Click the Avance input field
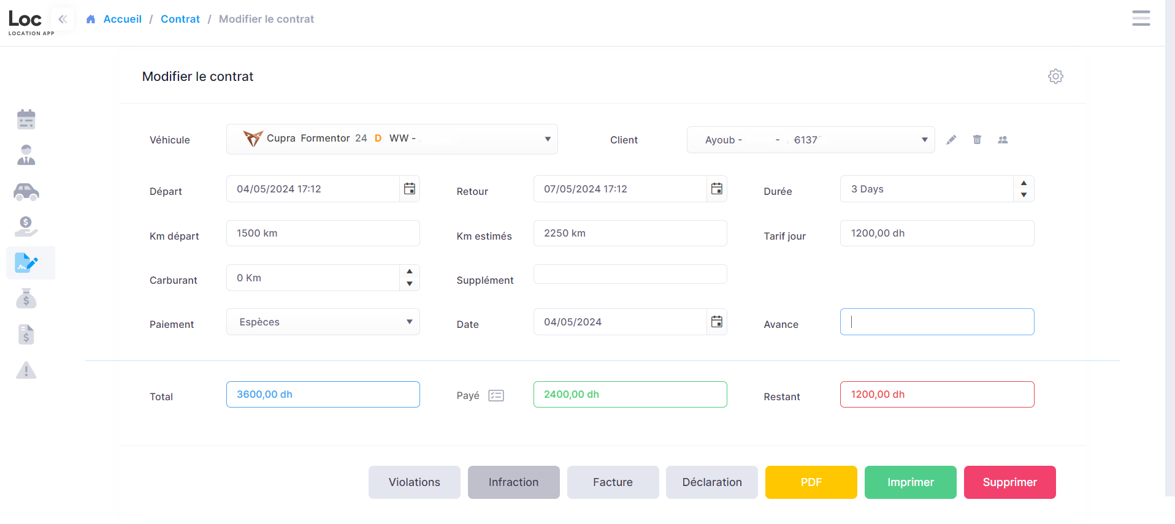The height and width of the screenshot is (524, 1175). click(x=936, y=322)
